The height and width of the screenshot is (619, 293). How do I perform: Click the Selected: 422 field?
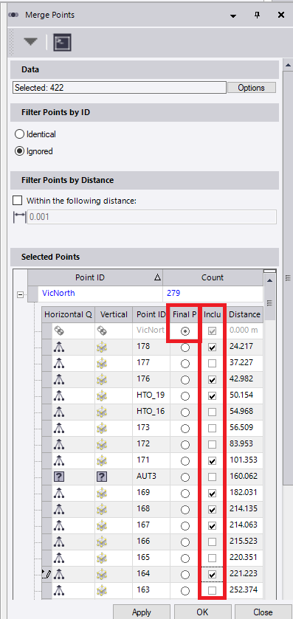pos(120,88)
